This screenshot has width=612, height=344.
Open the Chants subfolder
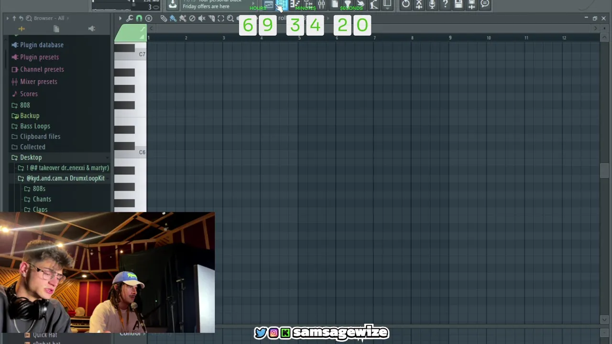coord(42,199)
